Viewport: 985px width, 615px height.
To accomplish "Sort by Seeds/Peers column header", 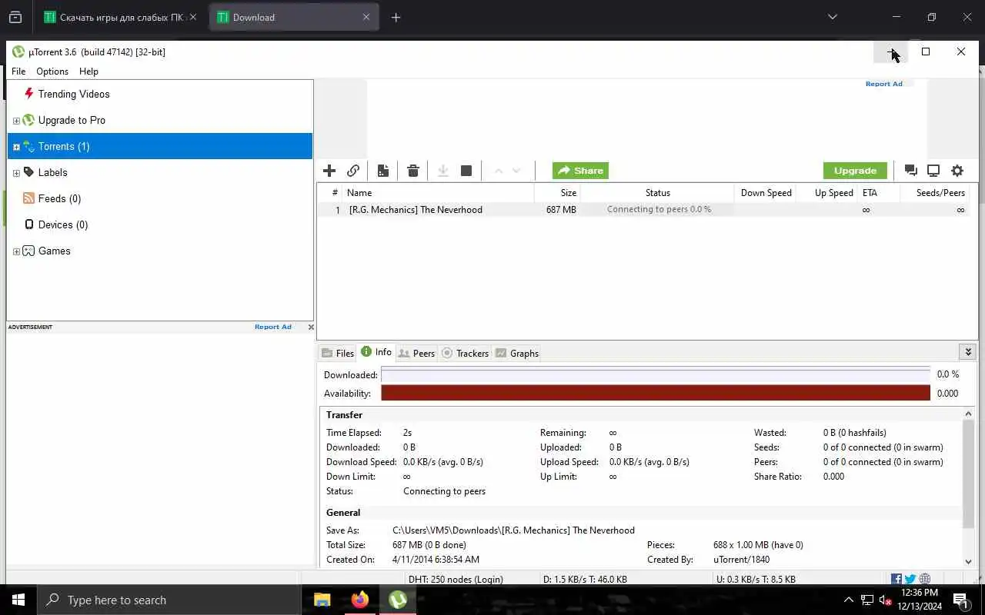I will (x=934, y=193).
